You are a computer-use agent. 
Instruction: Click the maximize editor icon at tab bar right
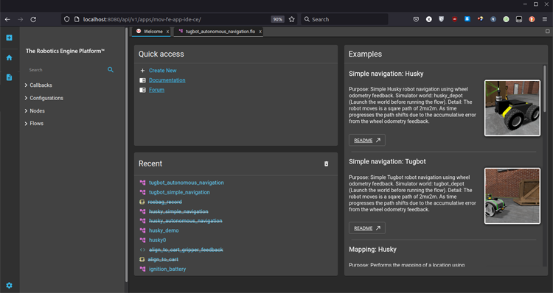tap(547, 32)
